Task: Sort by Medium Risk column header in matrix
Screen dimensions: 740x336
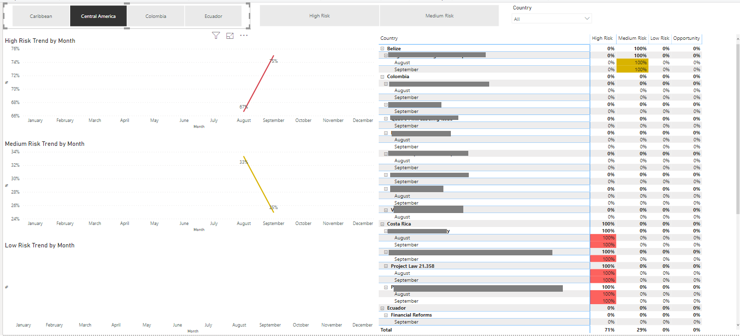Action: click(633, 38)
